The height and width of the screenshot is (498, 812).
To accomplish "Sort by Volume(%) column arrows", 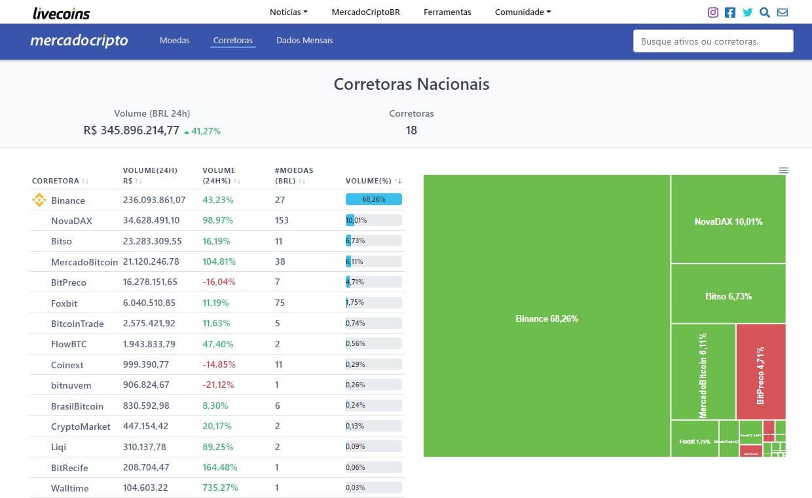I will coord(398,181).
